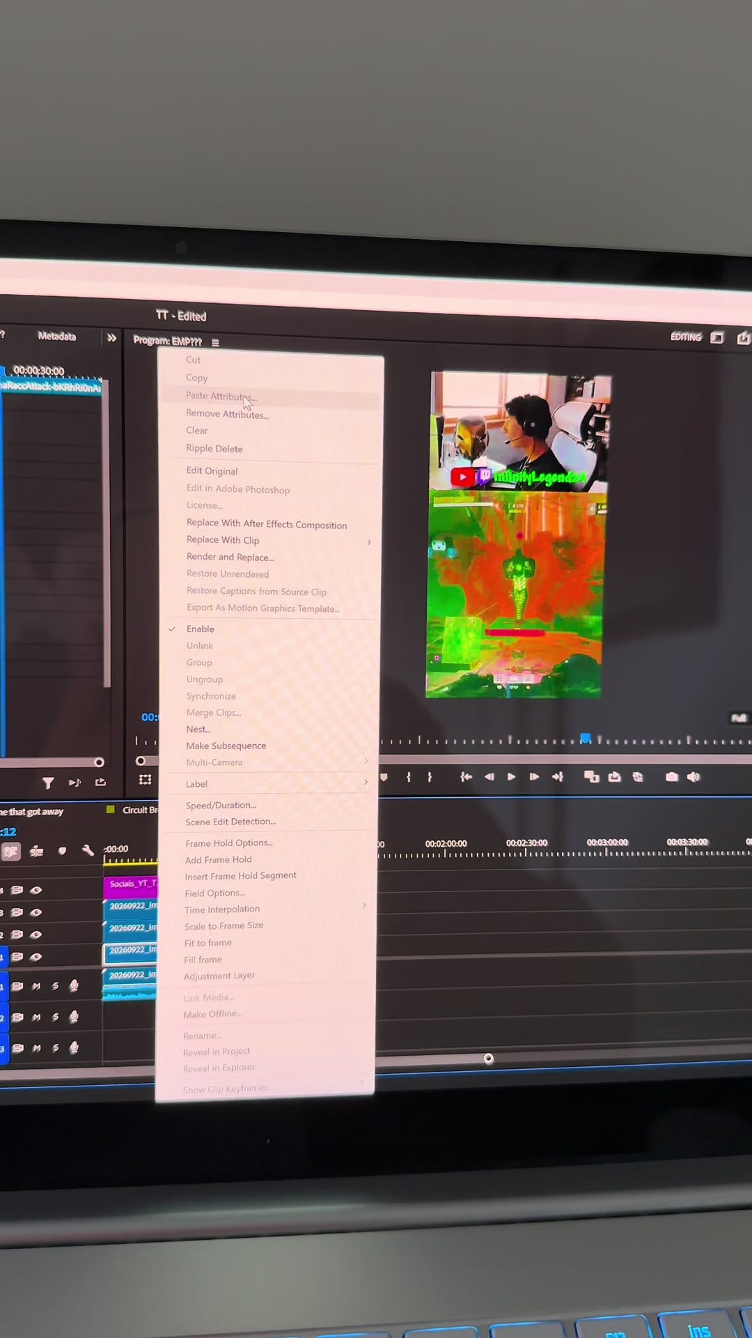The width and height of the screenshot is (752, 1338).
Task: Step back one frame in Program monitor
Action: pyautogui.click(x=489, y=776)
